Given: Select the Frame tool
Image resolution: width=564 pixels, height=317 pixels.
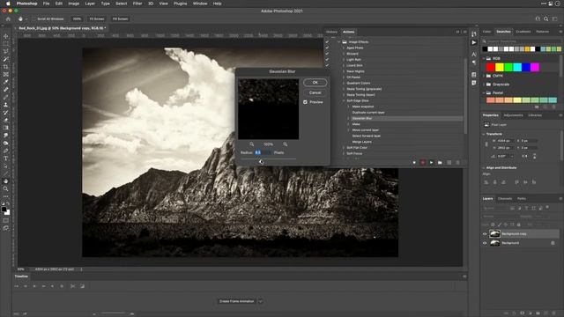Looking at the screenshot, I should point(6,74).
